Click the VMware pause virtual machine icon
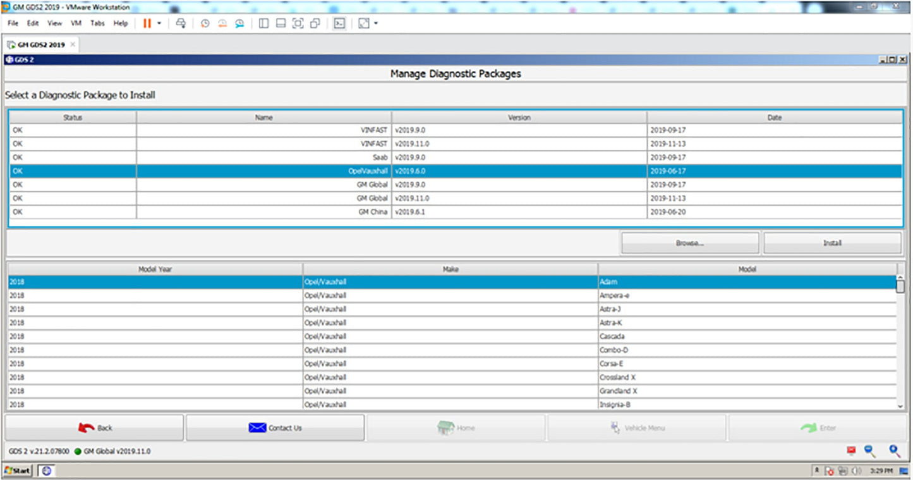 click(147, 23)
